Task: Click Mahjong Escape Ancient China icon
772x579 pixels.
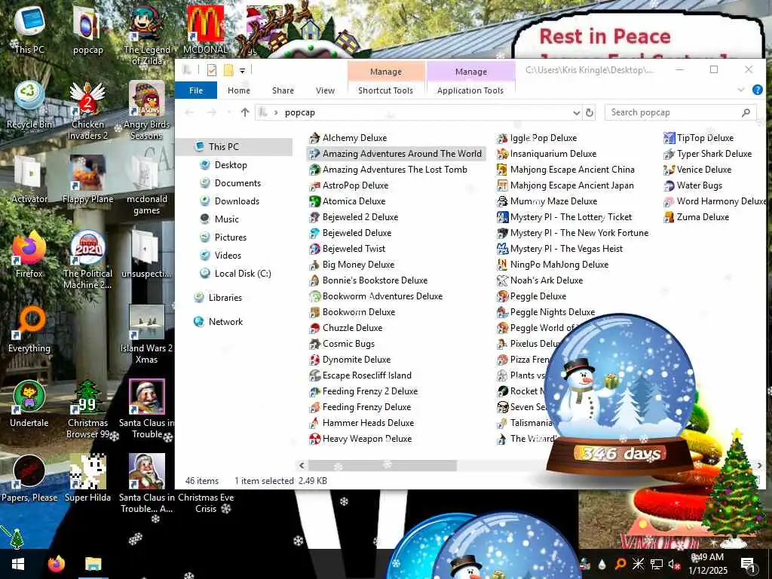Action: tap(502, 170)
